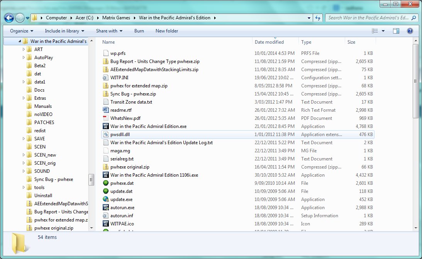Viewport: 422px width, 259px height.
Task: Select Bug Report - Units Change Type pwhexe.zip
Action: [155, 61]
